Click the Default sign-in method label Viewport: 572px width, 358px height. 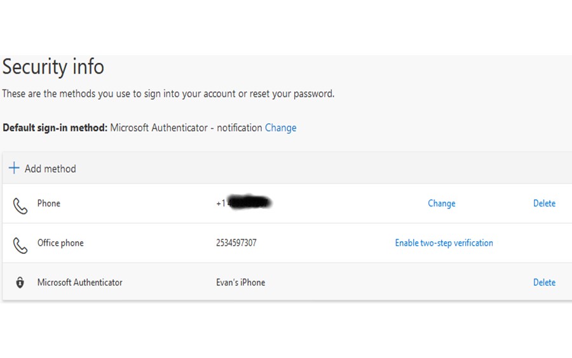55,128
